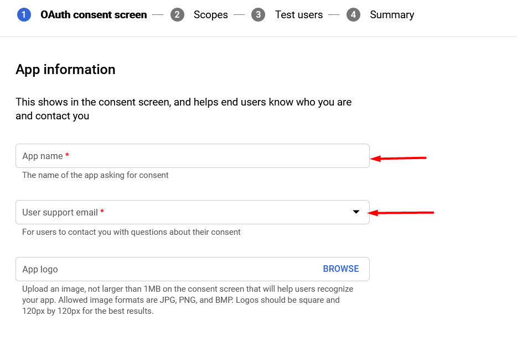The image size is (517, 347).
Task: Focus the App name text field
Action: coord(193,156)
